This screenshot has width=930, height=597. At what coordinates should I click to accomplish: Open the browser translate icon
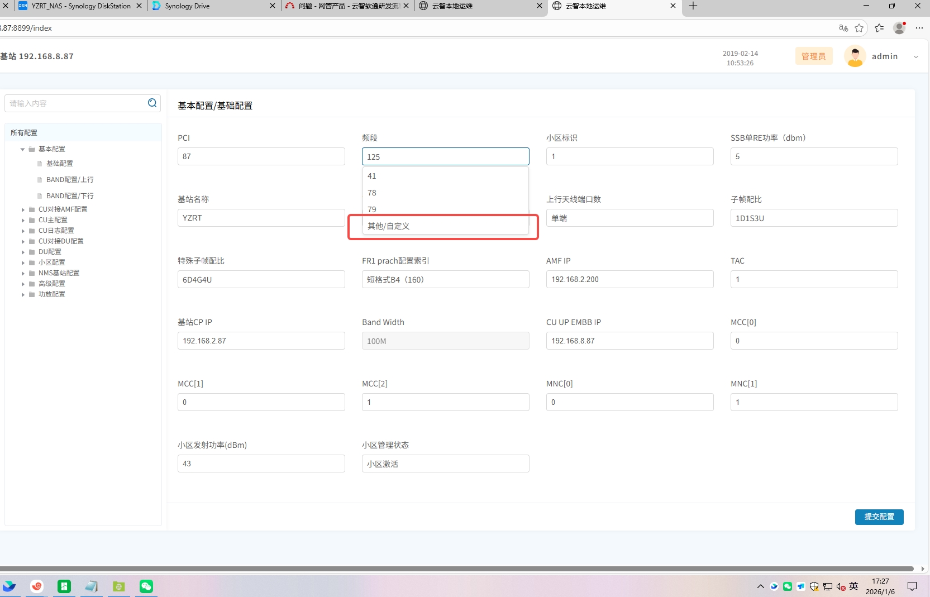click(843, 28)
